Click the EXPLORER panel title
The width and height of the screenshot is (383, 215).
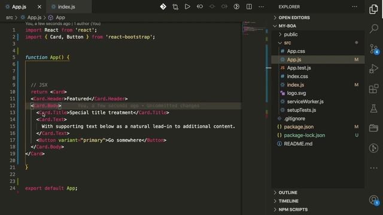pos(289,7)
